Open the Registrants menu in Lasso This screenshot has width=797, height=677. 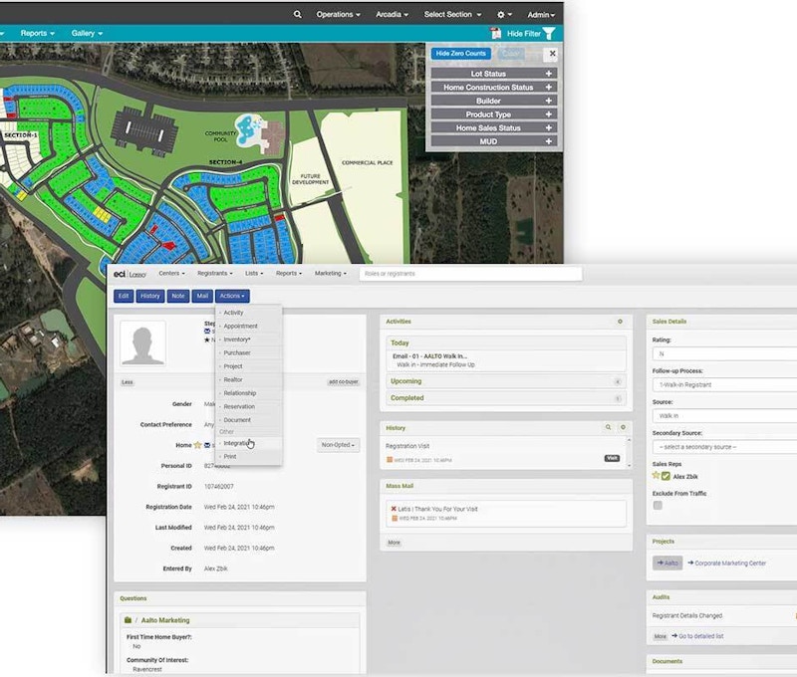(213, 273)
